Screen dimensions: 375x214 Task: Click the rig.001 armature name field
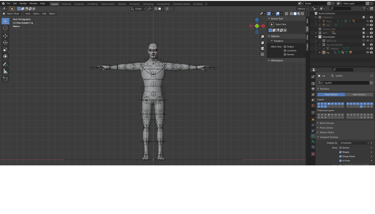click(x=346, y=83)
